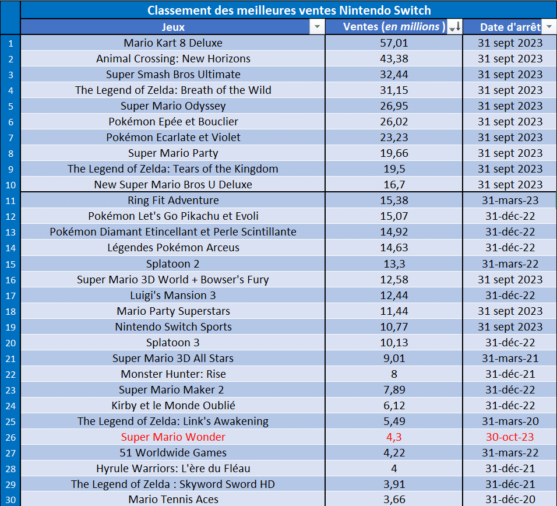Click the date cell for Link's Awakening

pos(510,421)
